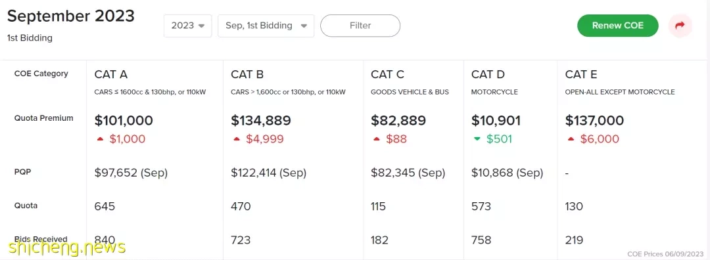This screenshot has height=260, width=710.
Task: Click the red share arrow icon
Action: coord(680,26)
